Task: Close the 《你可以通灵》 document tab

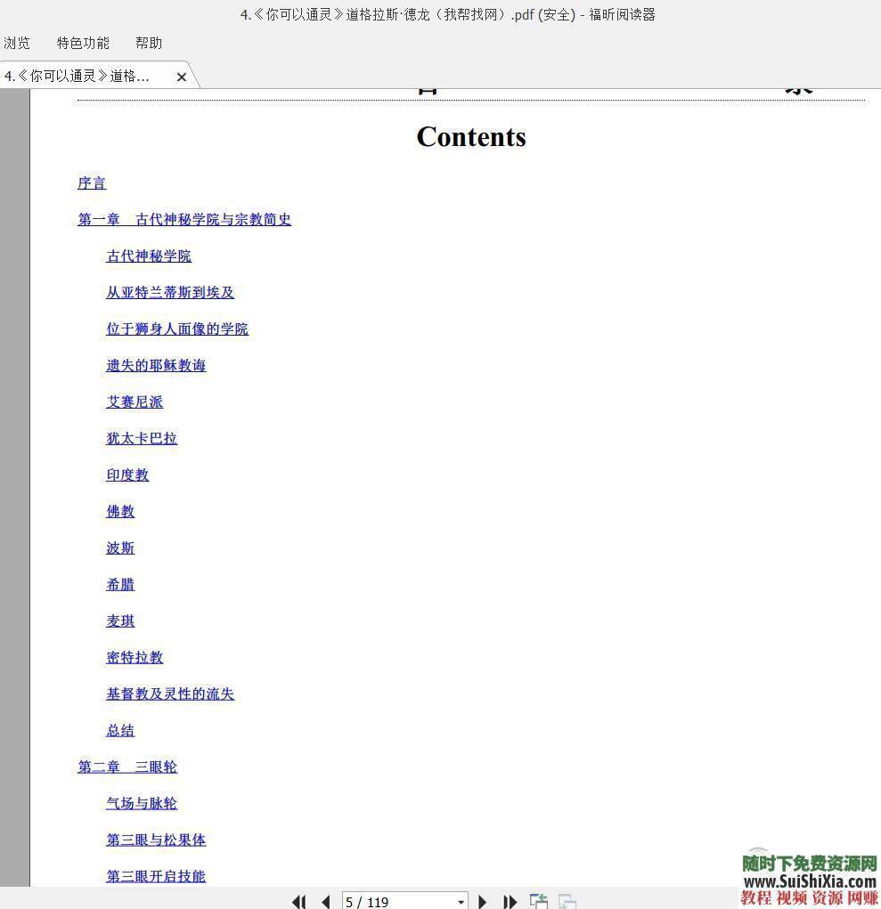Action: (x=182, y=77)
